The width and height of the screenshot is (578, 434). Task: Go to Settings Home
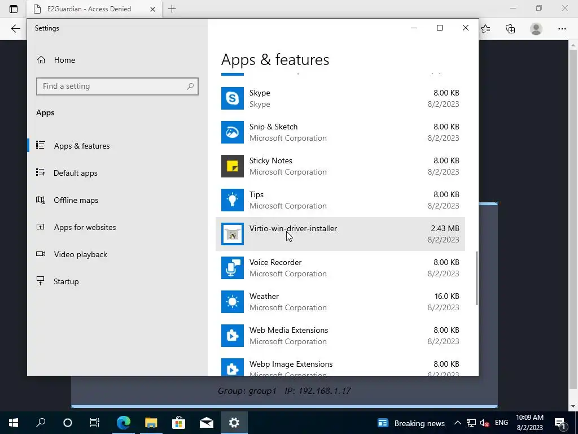pos(64,60)
